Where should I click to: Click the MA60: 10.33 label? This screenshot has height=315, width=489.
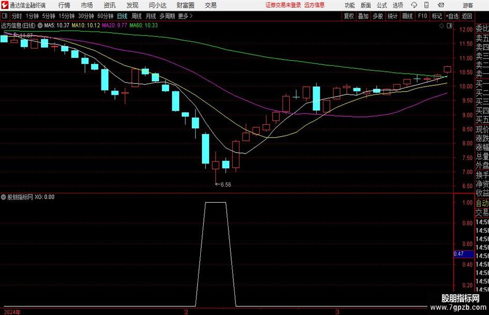click(143, 25)
